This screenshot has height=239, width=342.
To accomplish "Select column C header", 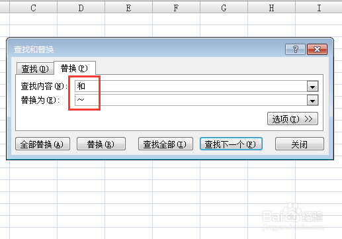I will pos(33,8).
